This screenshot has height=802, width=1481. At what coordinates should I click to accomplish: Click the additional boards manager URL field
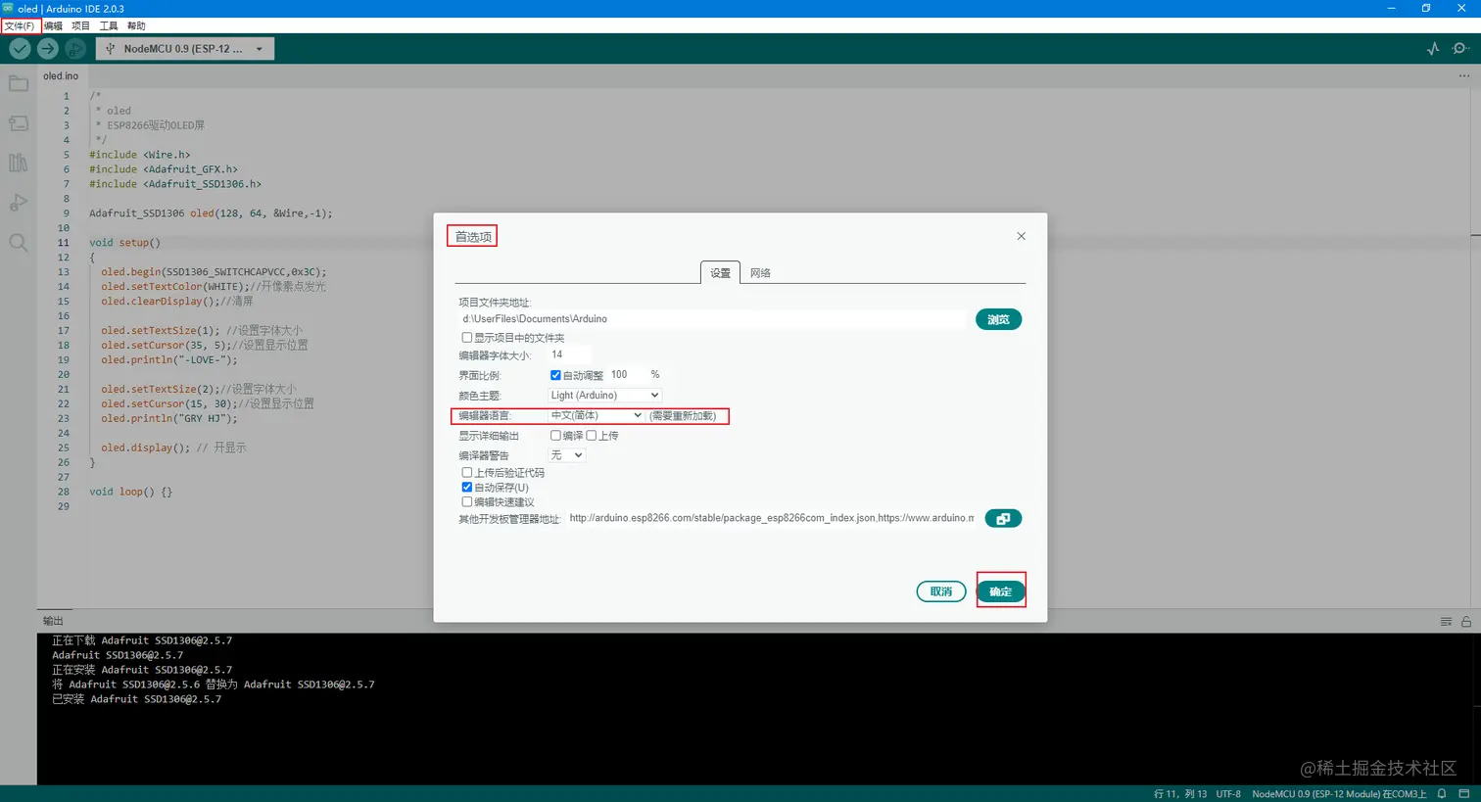point(771,518)
